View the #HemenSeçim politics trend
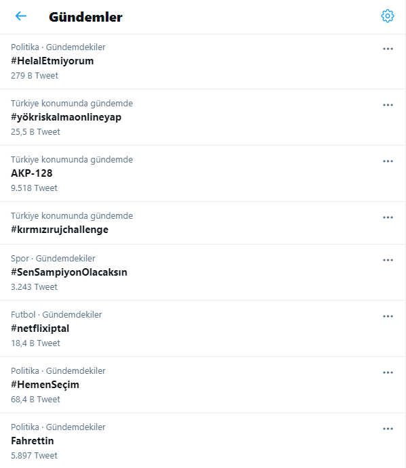The height and width of the screenshot is (468, 406). tap(45, 385)
